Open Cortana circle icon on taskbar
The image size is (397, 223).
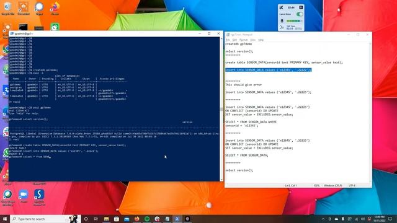click(86, 219)
